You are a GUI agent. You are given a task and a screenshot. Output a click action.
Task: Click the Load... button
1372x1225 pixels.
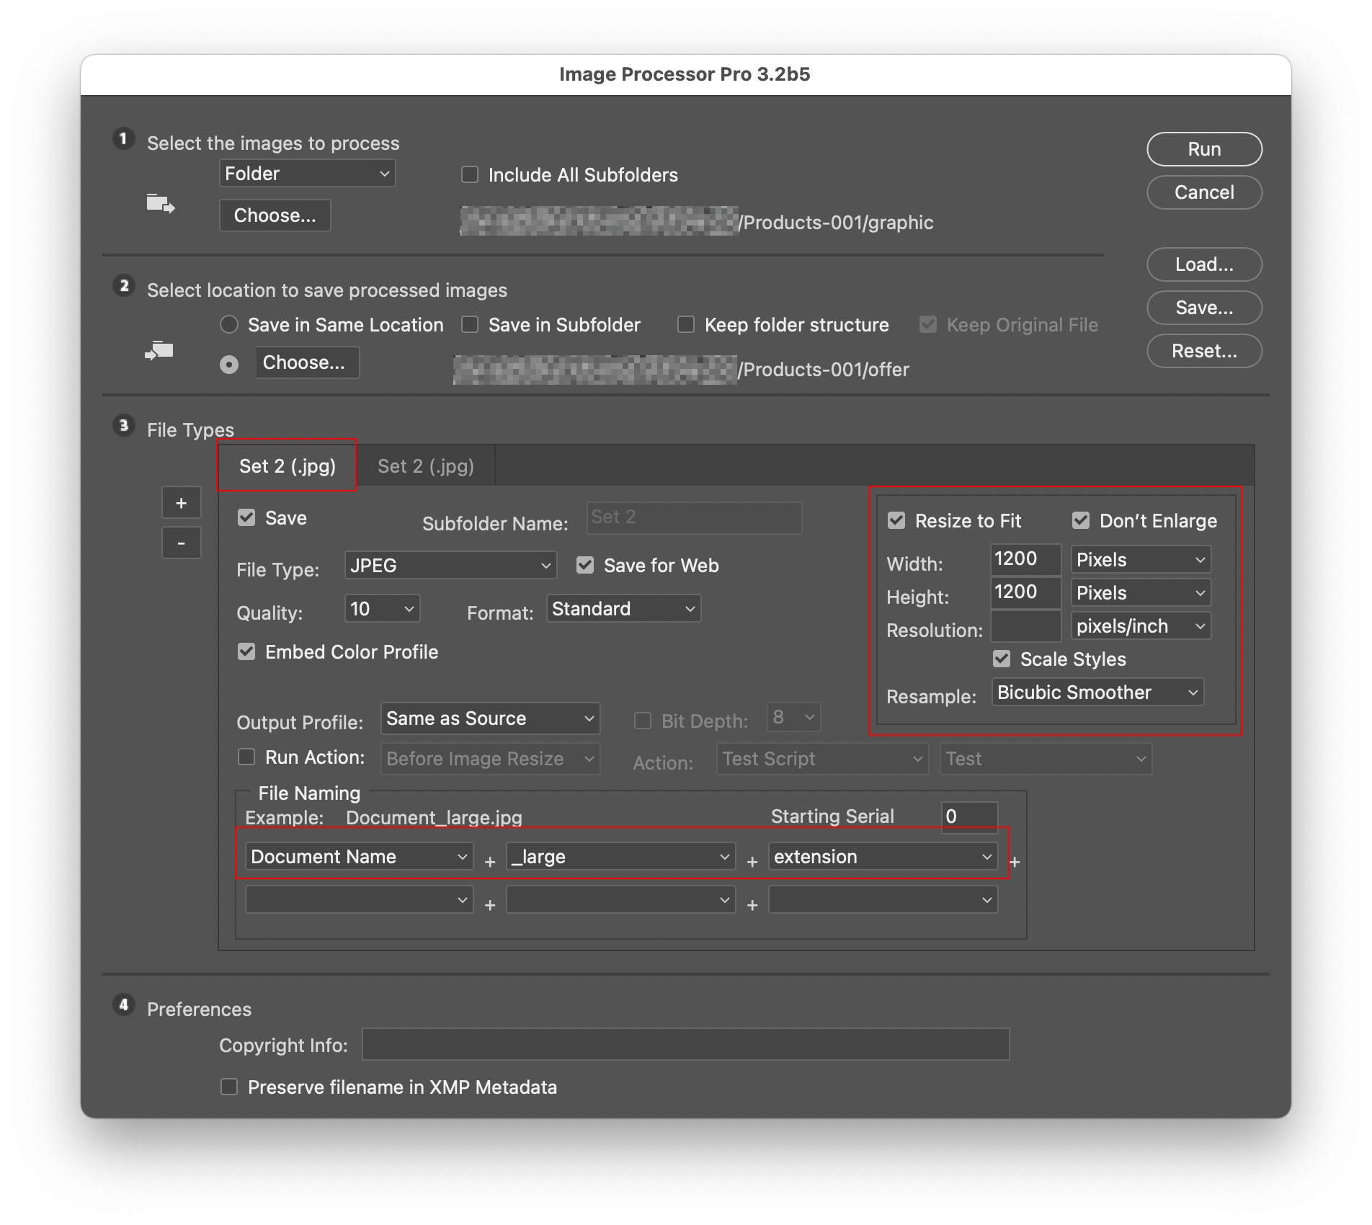pos(1205,264)
